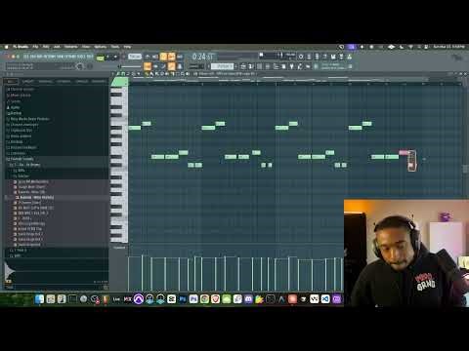Open the File menu
The image size is (469, 351).
[x=35, y=47]
